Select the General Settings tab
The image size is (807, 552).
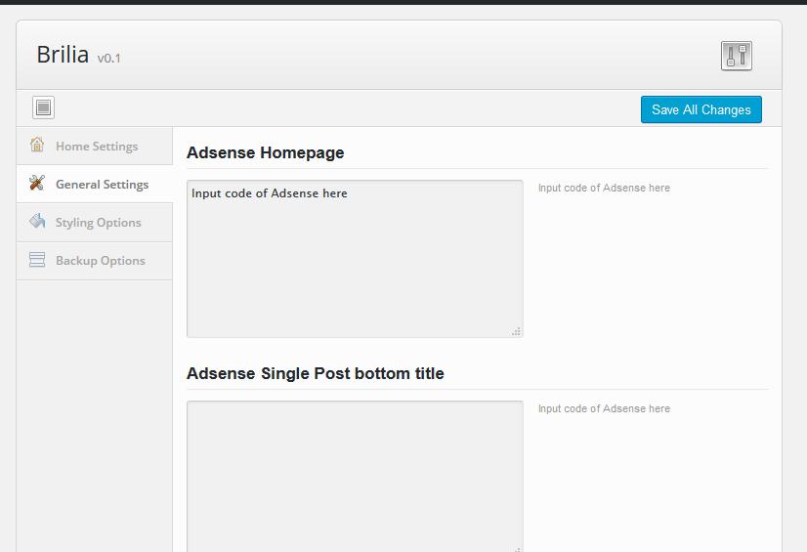pos(102,185)
